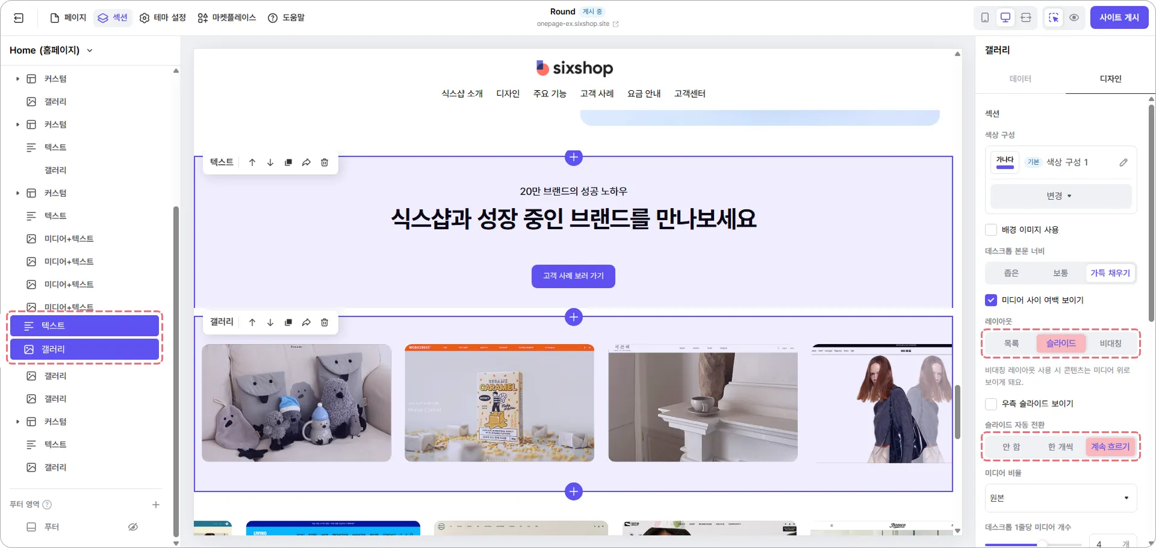
Task: Click 식스샵 소개 in site navigation
Action: tap(462, 94)
